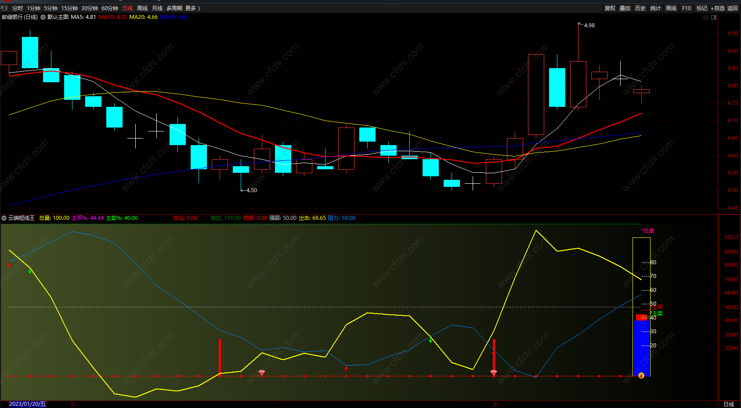The width and height of the screenshot is (741, 408).
Task: Click the 2023/01/20/五 date label
Action: tap(27, 404)
